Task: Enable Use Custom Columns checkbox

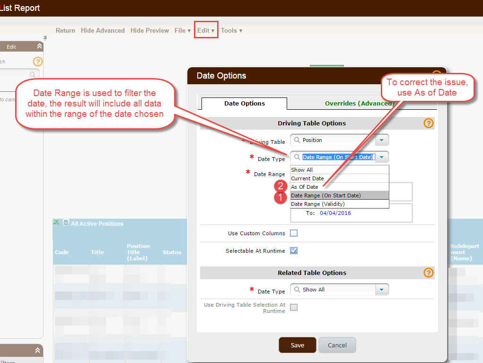Action: click(x=294, y=233)
